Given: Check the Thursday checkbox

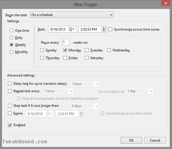Looking at the screenshot, I should [x=42, y=58].
